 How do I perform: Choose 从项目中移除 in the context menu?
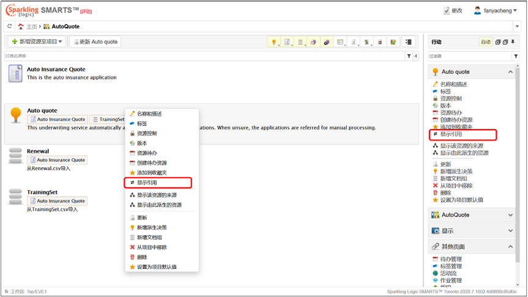pos(151,248)
